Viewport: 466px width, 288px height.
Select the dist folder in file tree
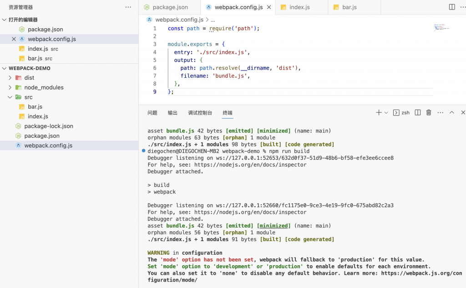click(69, 78)
